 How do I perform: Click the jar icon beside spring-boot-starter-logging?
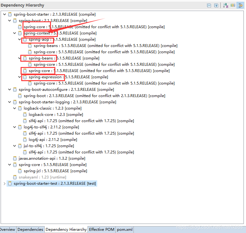15,102
